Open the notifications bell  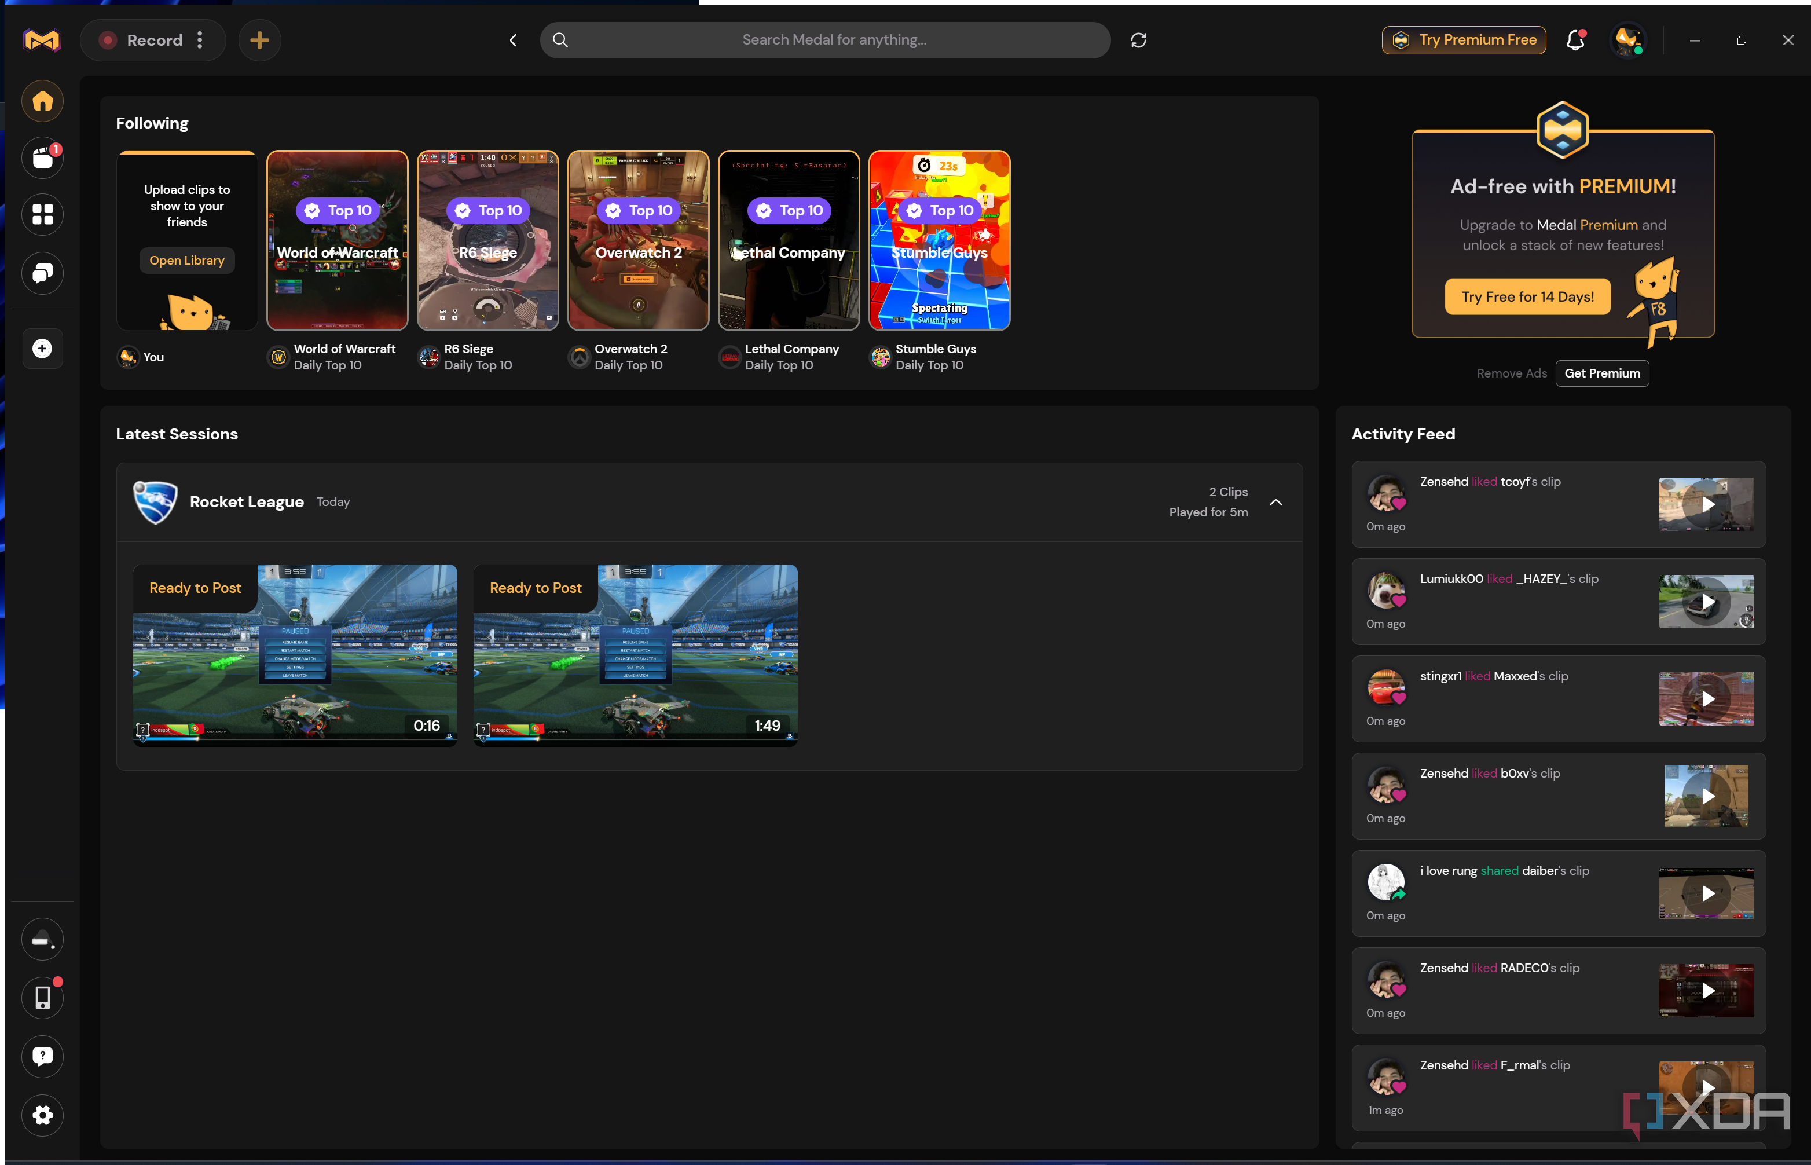1576,40
